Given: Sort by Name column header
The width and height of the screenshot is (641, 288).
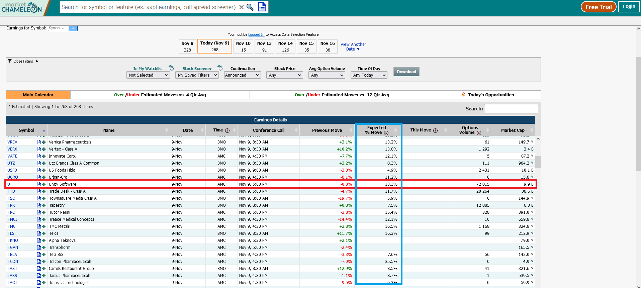Looking at the screenshot, I should tap(109, 130).
